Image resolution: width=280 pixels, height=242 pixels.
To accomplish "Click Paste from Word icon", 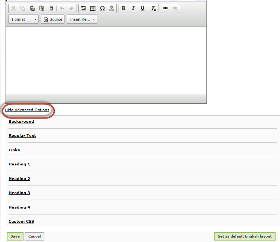I will (x=51, y=9).
